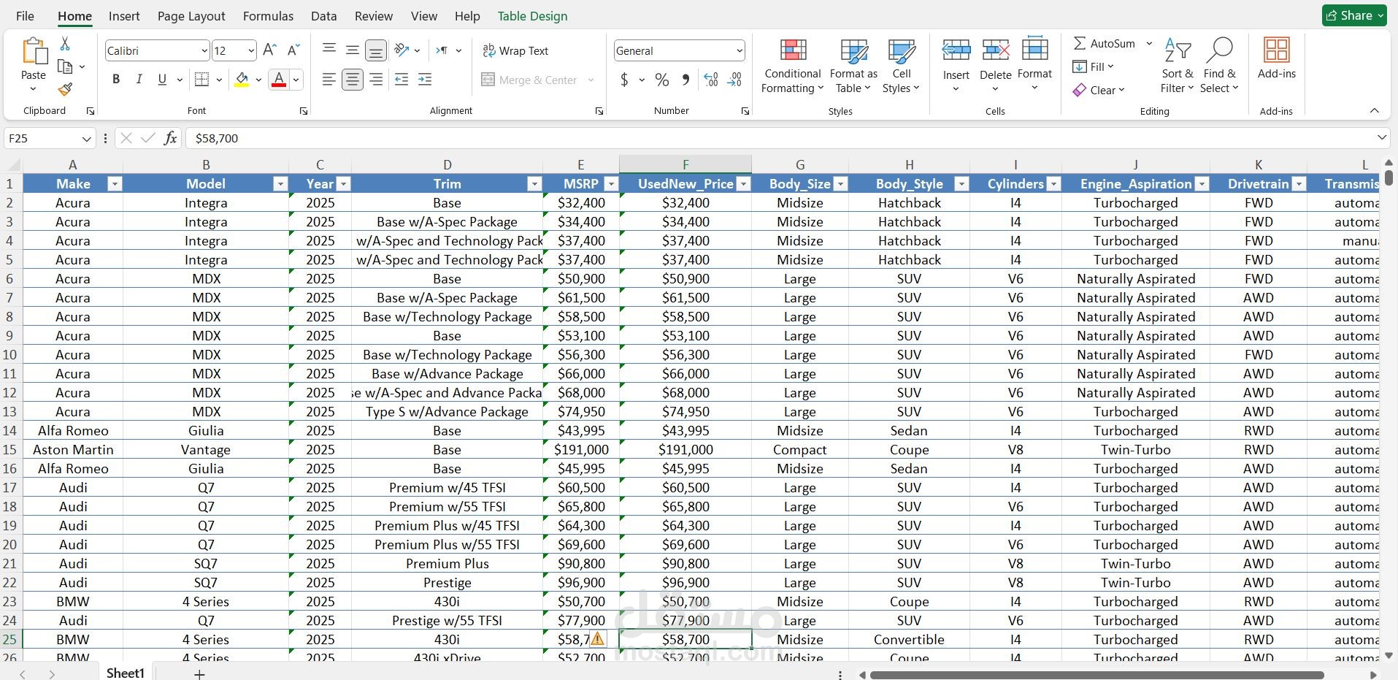This screenshot has height=680, width=1398.
Task: Decrease font size with the smaller A icon
Action: tap(293, 50)
